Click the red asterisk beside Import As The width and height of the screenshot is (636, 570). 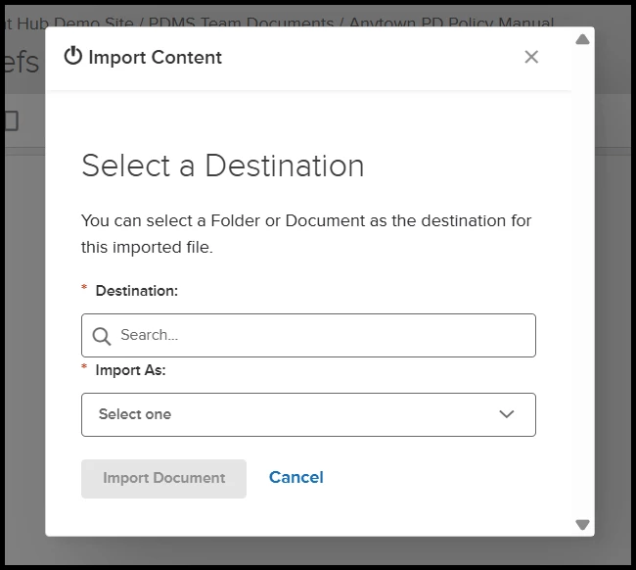(x=84, y=369)
